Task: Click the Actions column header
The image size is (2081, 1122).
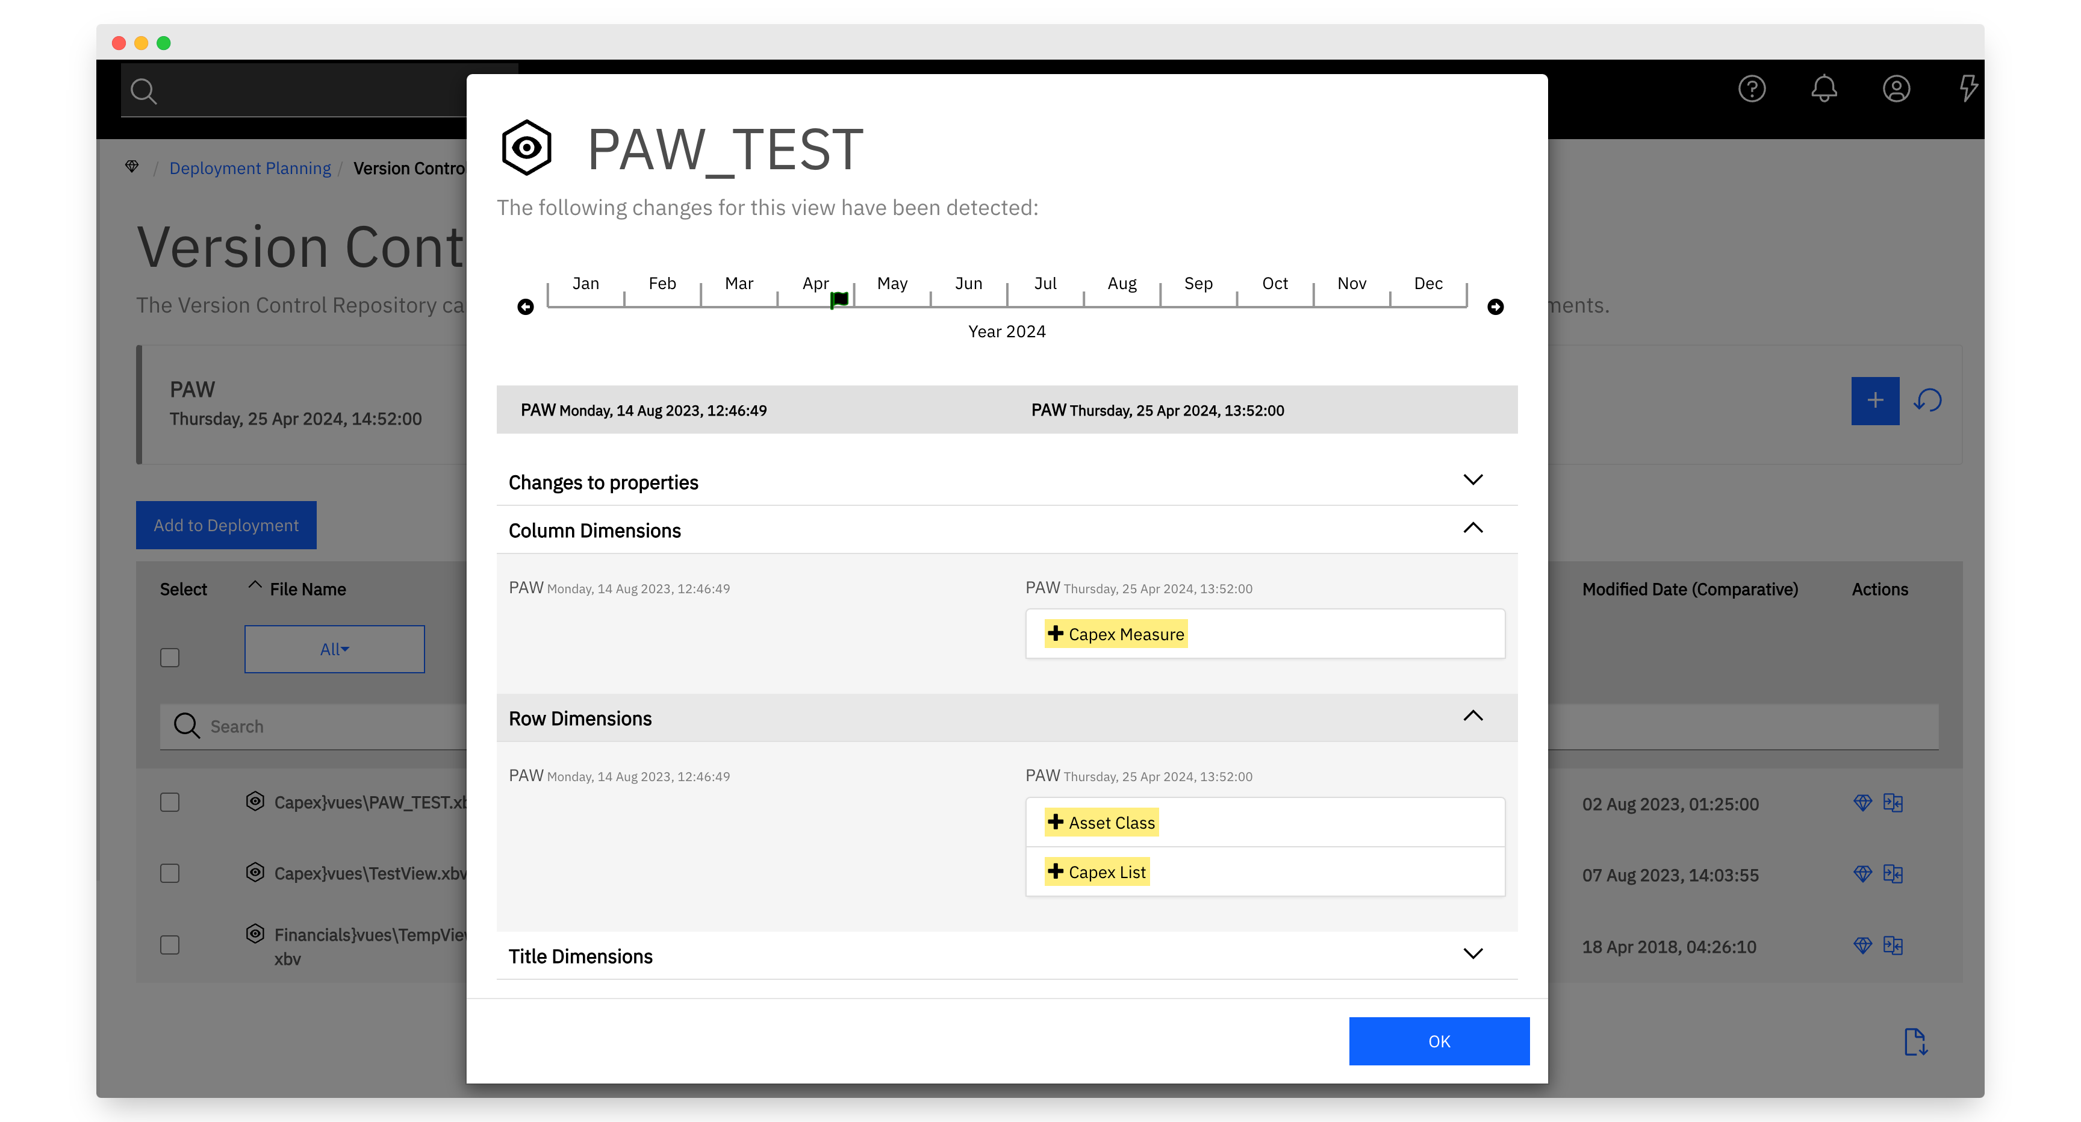Action: pos(1880,589)
